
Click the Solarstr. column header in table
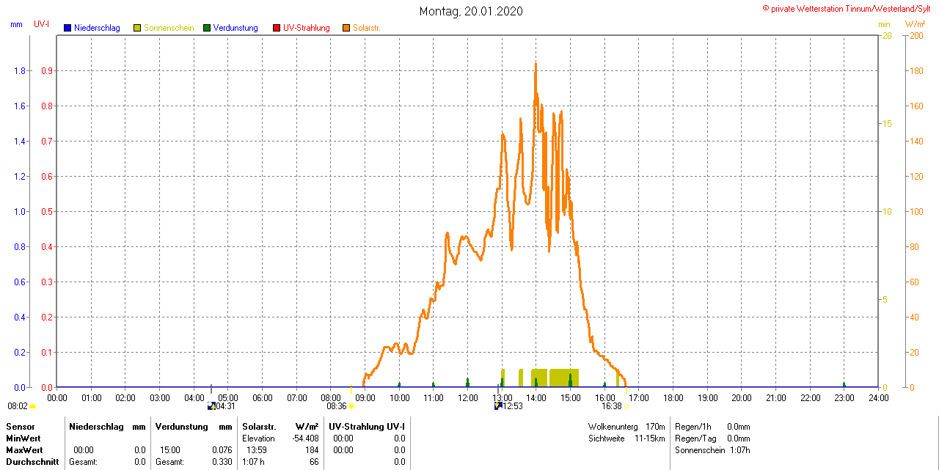coord(258,427)
